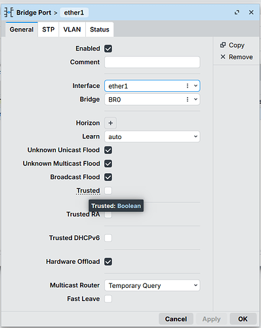The image size is (261, 328).
Task: Switch to the VLAN tab
Action: [72, 30]
